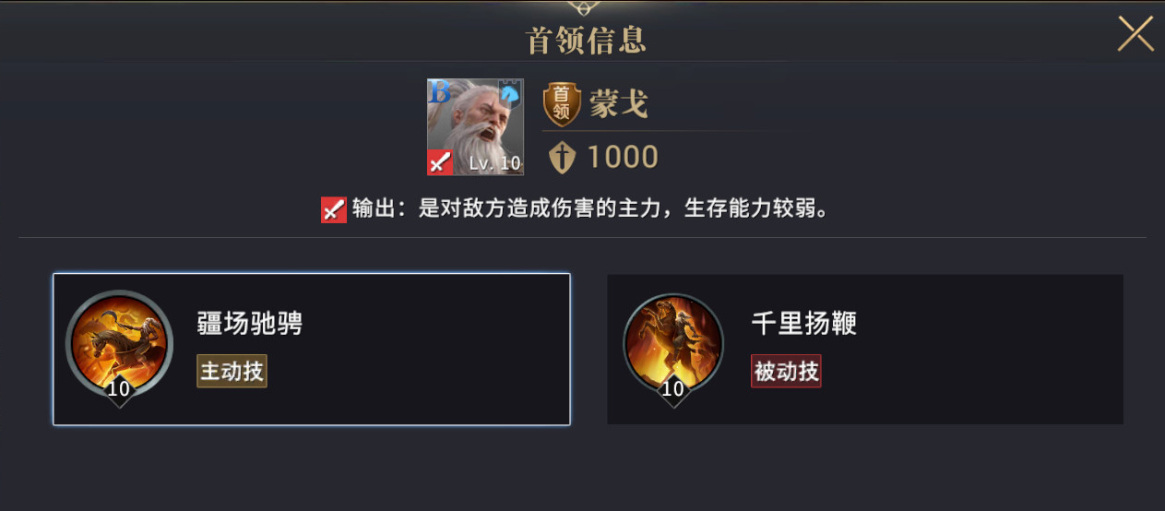Click the blue B grade badge on portrait
1165x511 pixels.
440,92
